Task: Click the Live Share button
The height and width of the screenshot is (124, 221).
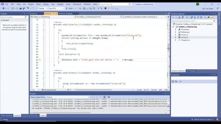Action: click(x=208, y=9)
